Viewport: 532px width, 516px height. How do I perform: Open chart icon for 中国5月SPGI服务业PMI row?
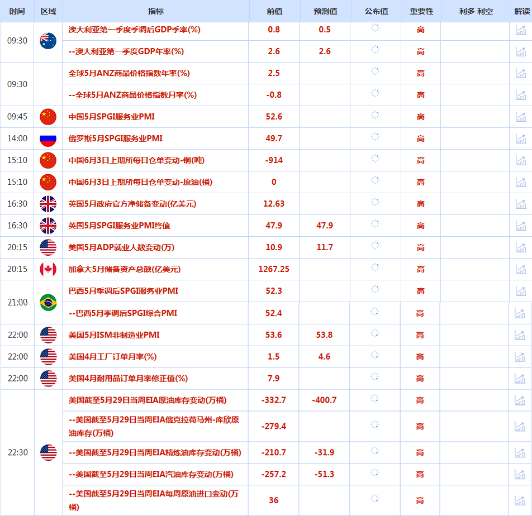click(x=521, y=117)
